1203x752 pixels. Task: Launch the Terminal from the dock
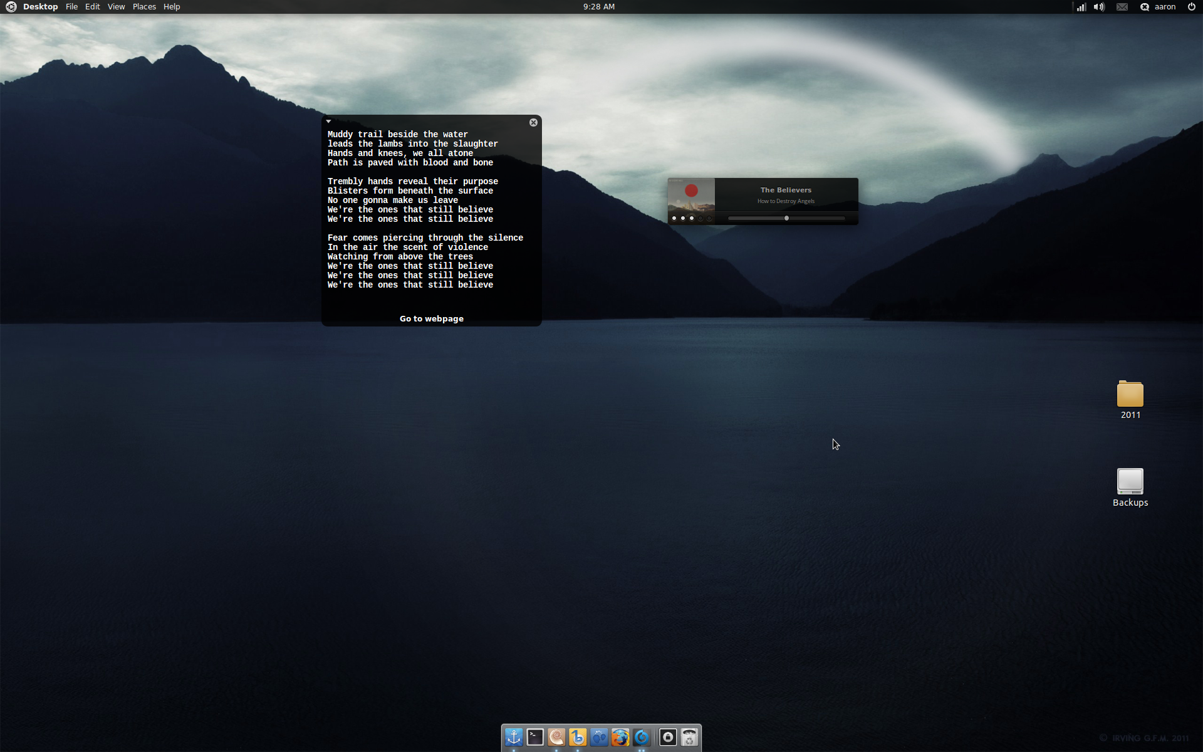(x=535, y=738)
